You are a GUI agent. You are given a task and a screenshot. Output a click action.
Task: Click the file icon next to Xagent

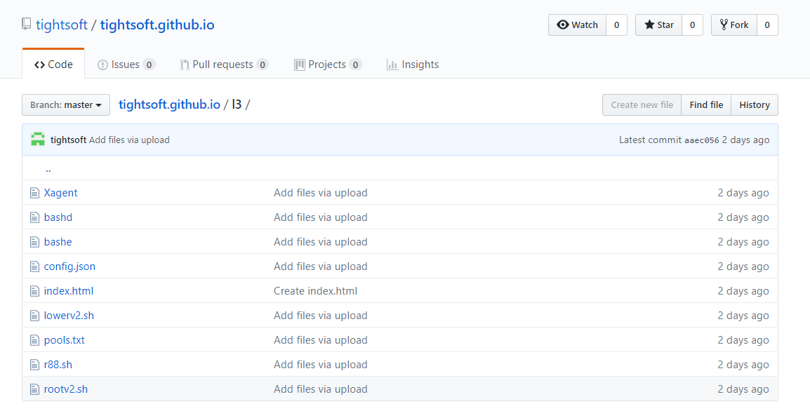(34, 193)
